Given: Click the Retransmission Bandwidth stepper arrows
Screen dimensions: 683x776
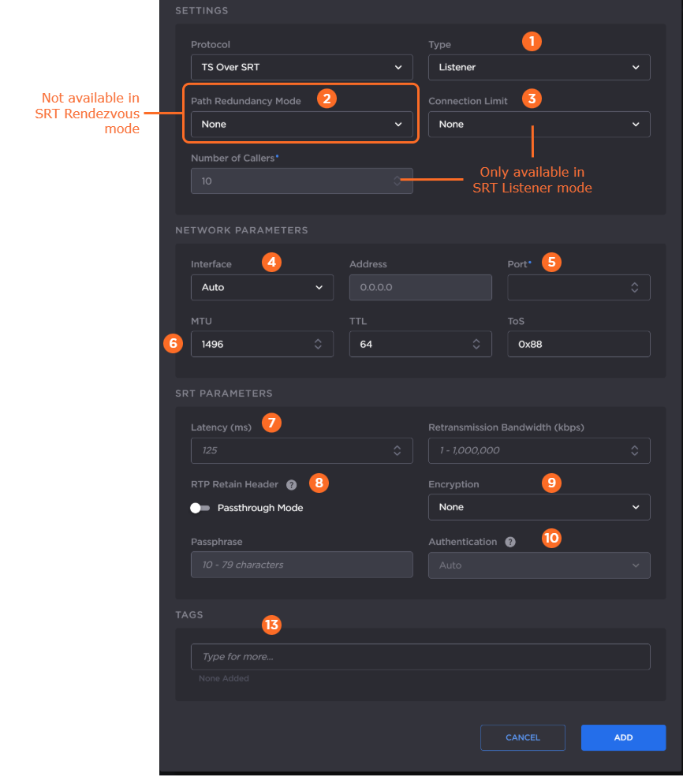Looking at the screenshot, I should [x=634, y=450].
